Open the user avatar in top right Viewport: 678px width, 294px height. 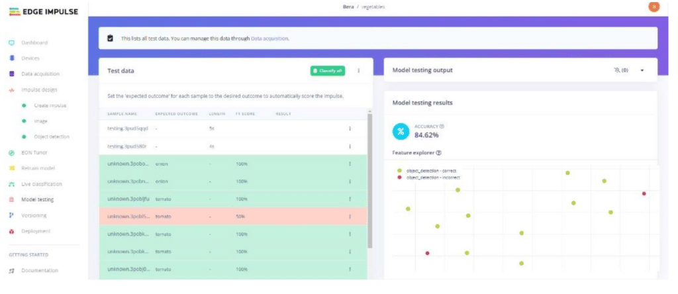click(x=654, y=7)
